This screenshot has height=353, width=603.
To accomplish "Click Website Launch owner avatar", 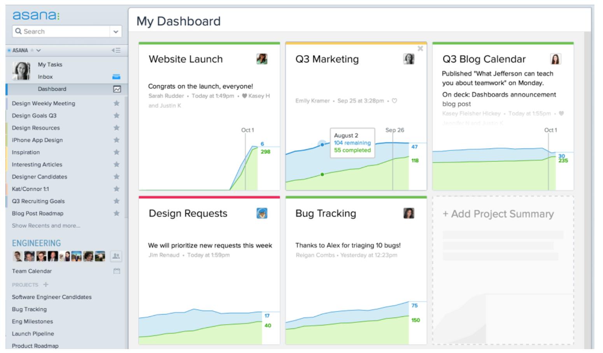I will [262, 59].
